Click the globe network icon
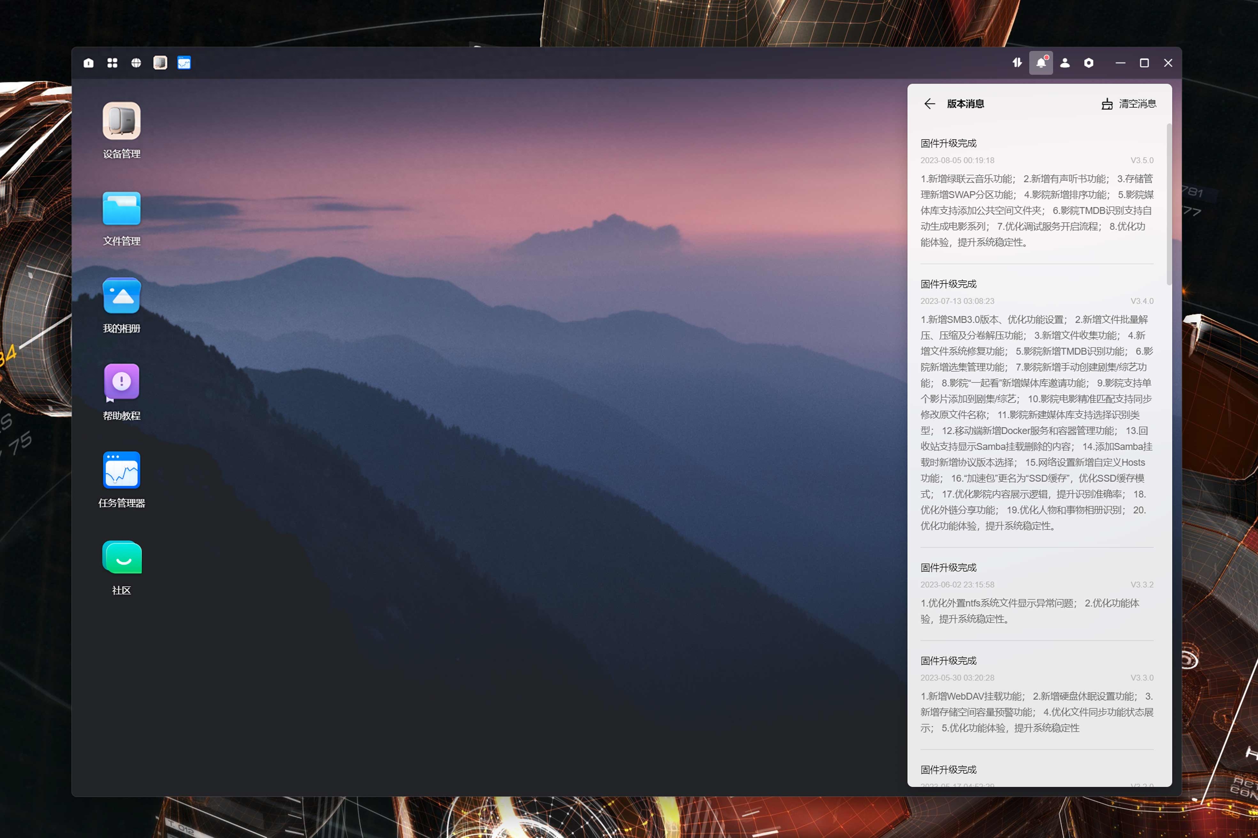Screen dimensions: 1258x838 coord(136,63)
